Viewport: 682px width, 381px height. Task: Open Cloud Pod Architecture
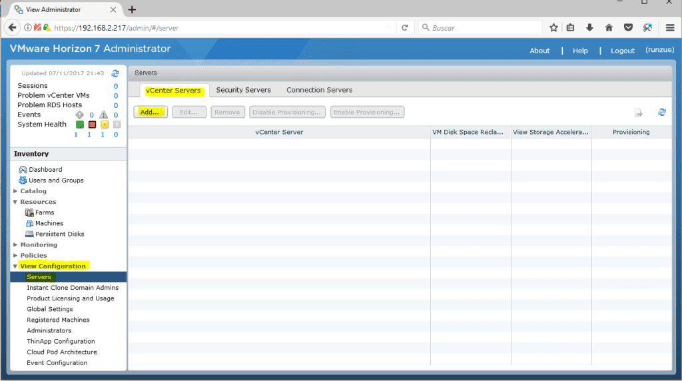[x=62, y=352]
